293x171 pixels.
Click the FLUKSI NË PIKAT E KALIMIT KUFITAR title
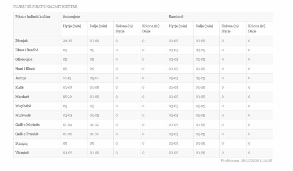pyautogui.click(x=45, y=6)
